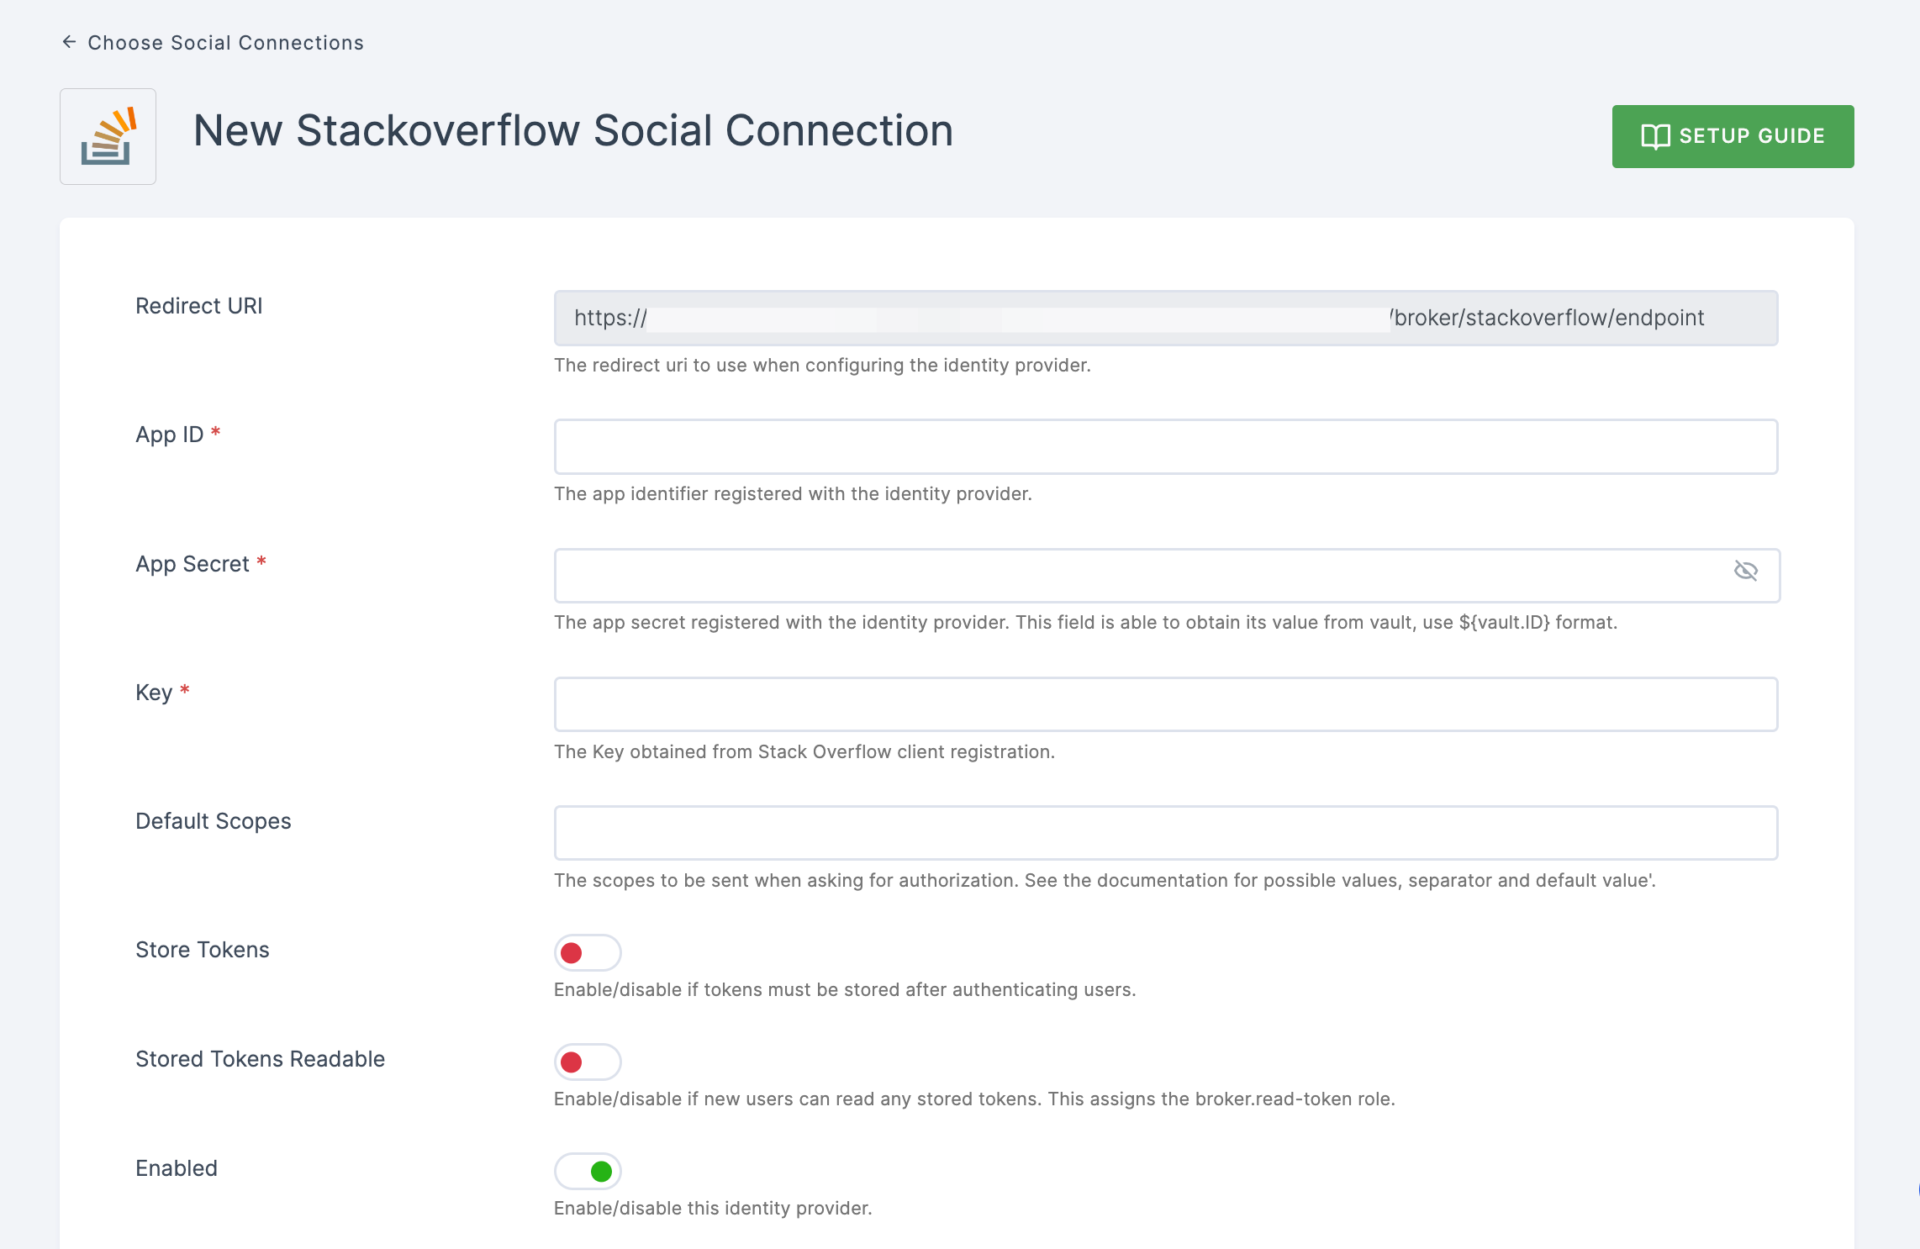Focus the App ID input field
1920x1249 pixels.
tap(1166, 446)
